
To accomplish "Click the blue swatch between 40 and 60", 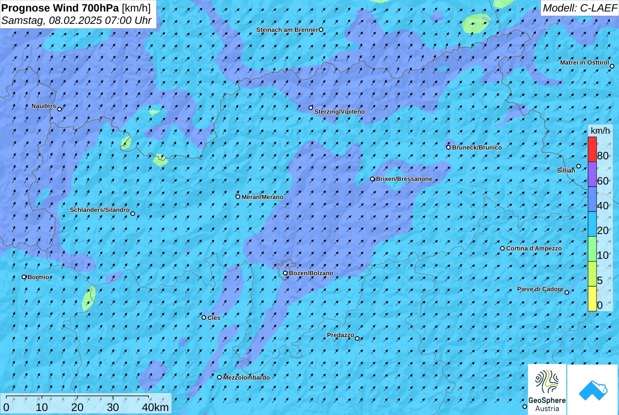I will point(592,199).
